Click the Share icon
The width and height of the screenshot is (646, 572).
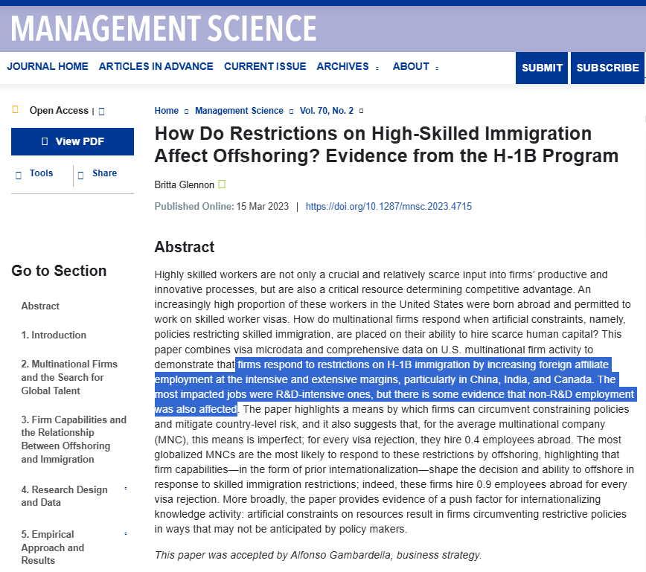[x=80, y=176]
